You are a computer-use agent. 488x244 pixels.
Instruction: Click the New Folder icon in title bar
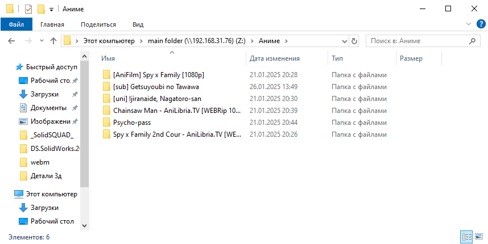pyautogui.click(x=40, y=9)
